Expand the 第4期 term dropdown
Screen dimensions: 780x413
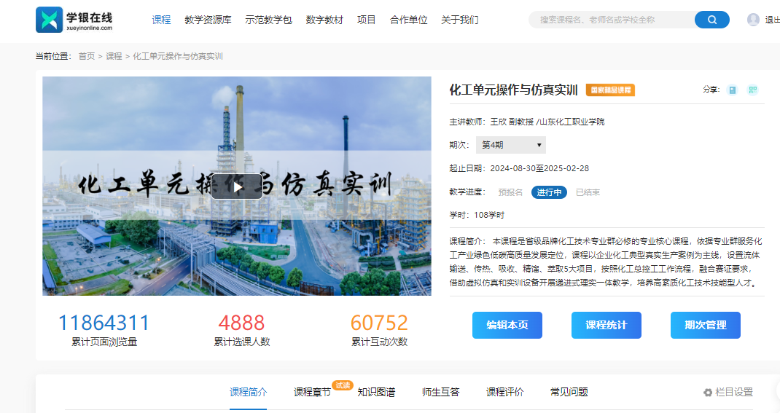(510, 145)
